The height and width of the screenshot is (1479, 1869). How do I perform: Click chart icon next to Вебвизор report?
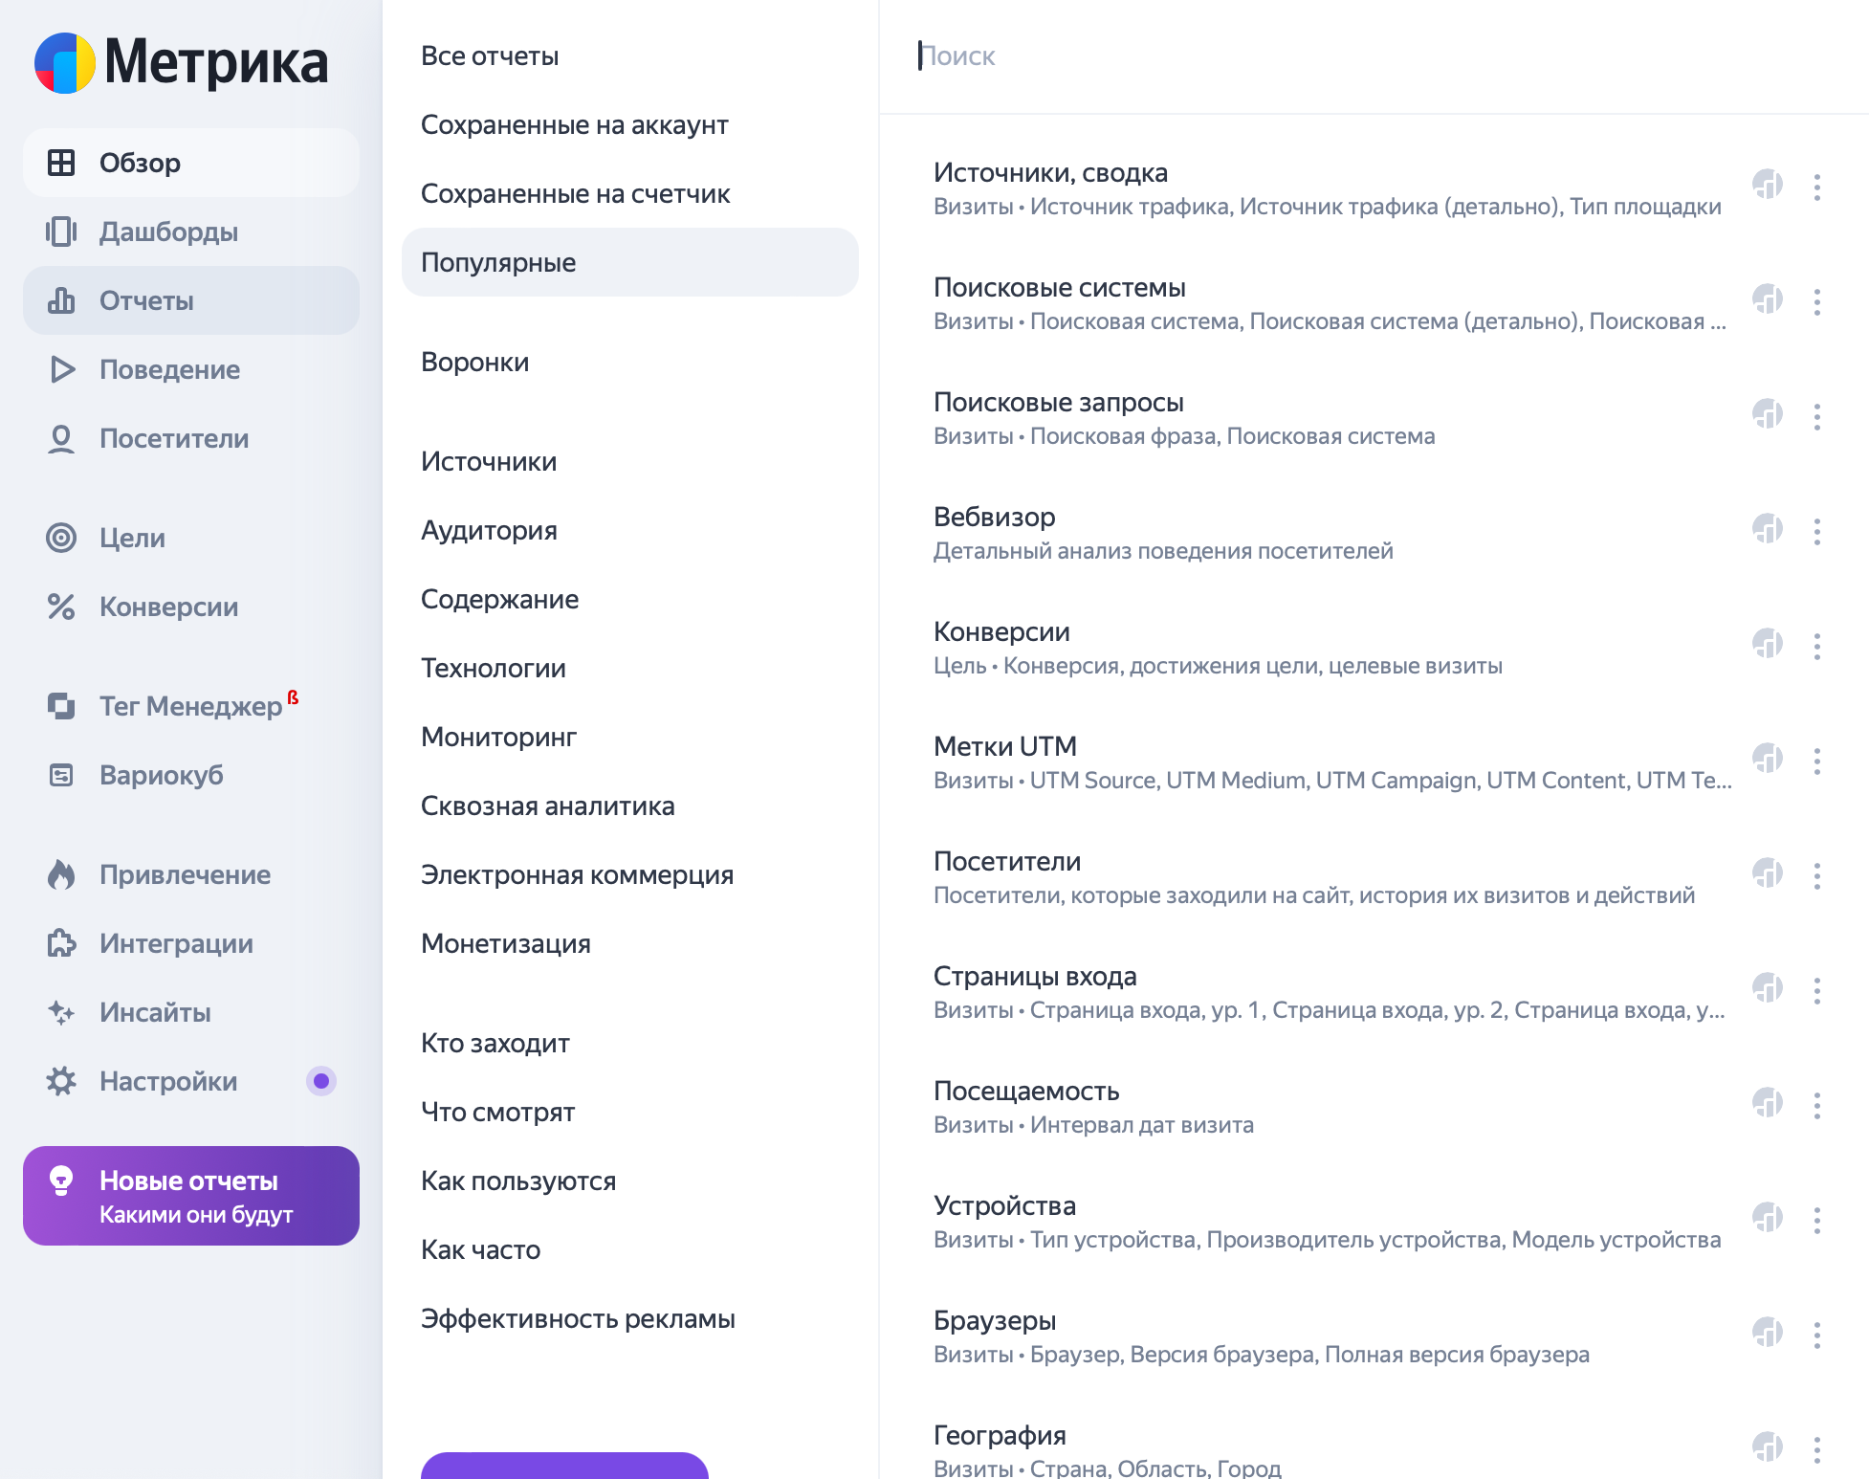click(1767, 528)
